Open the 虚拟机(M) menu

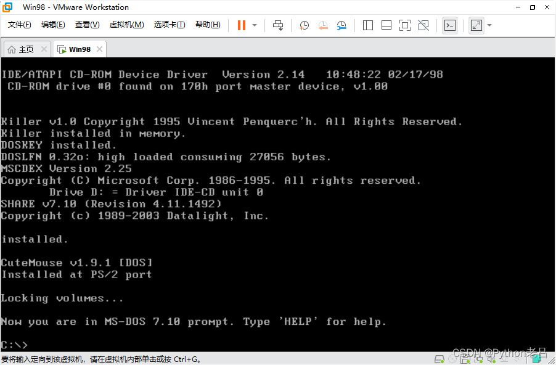pos(126,25)
